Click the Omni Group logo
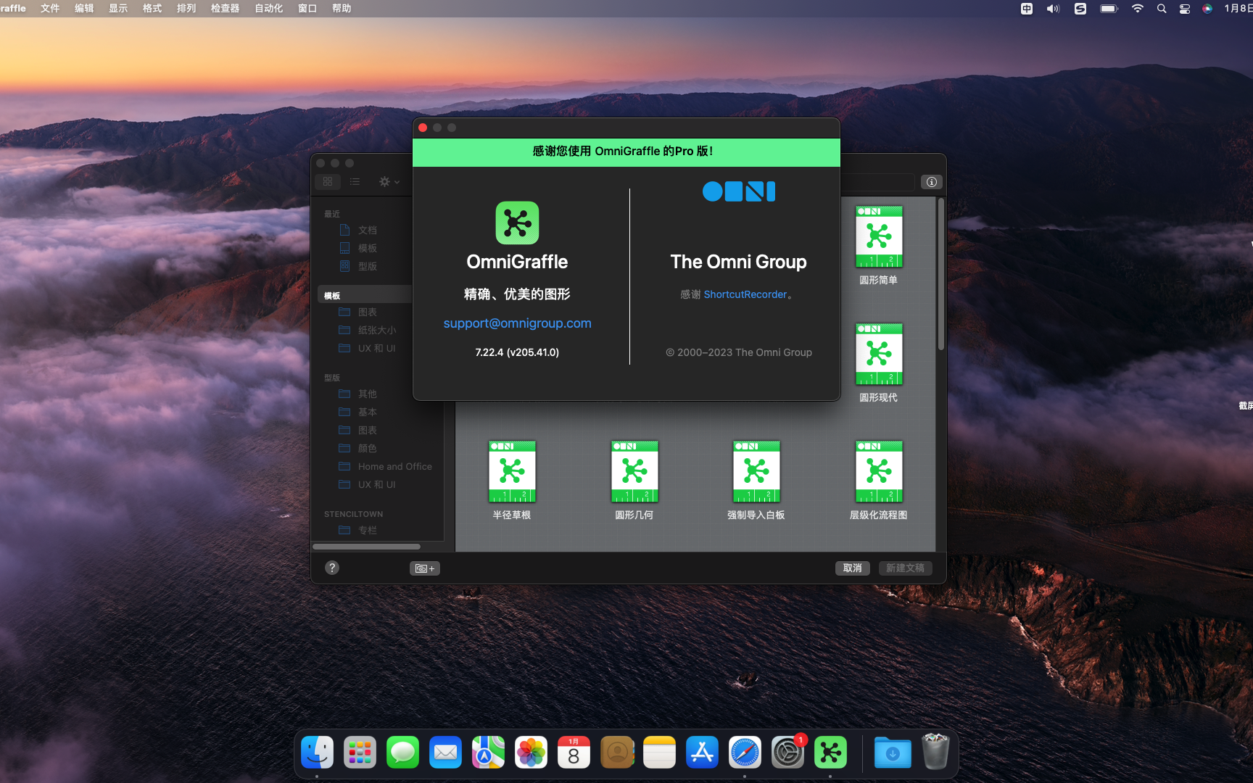 coord(739,191)
